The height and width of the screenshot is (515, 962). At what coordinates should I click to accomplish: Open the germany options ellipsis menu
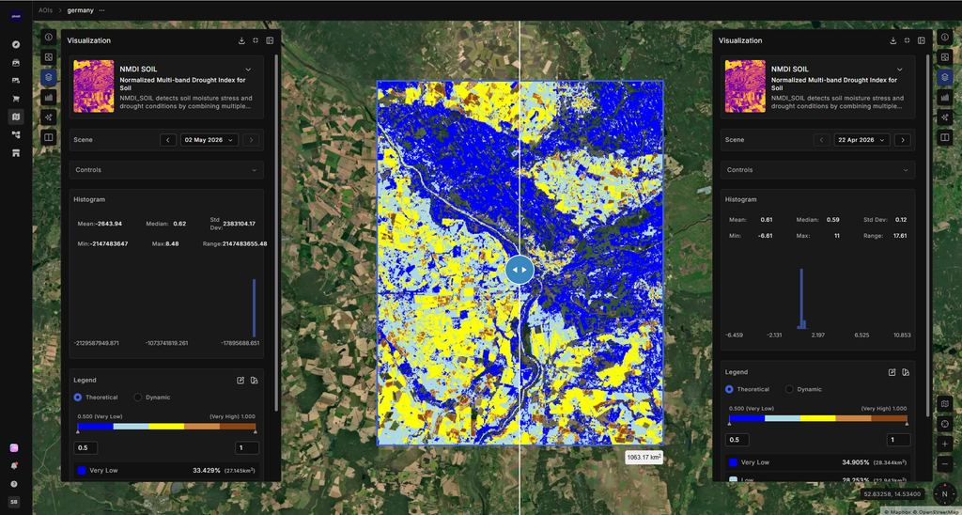click(x=101, y=10)
